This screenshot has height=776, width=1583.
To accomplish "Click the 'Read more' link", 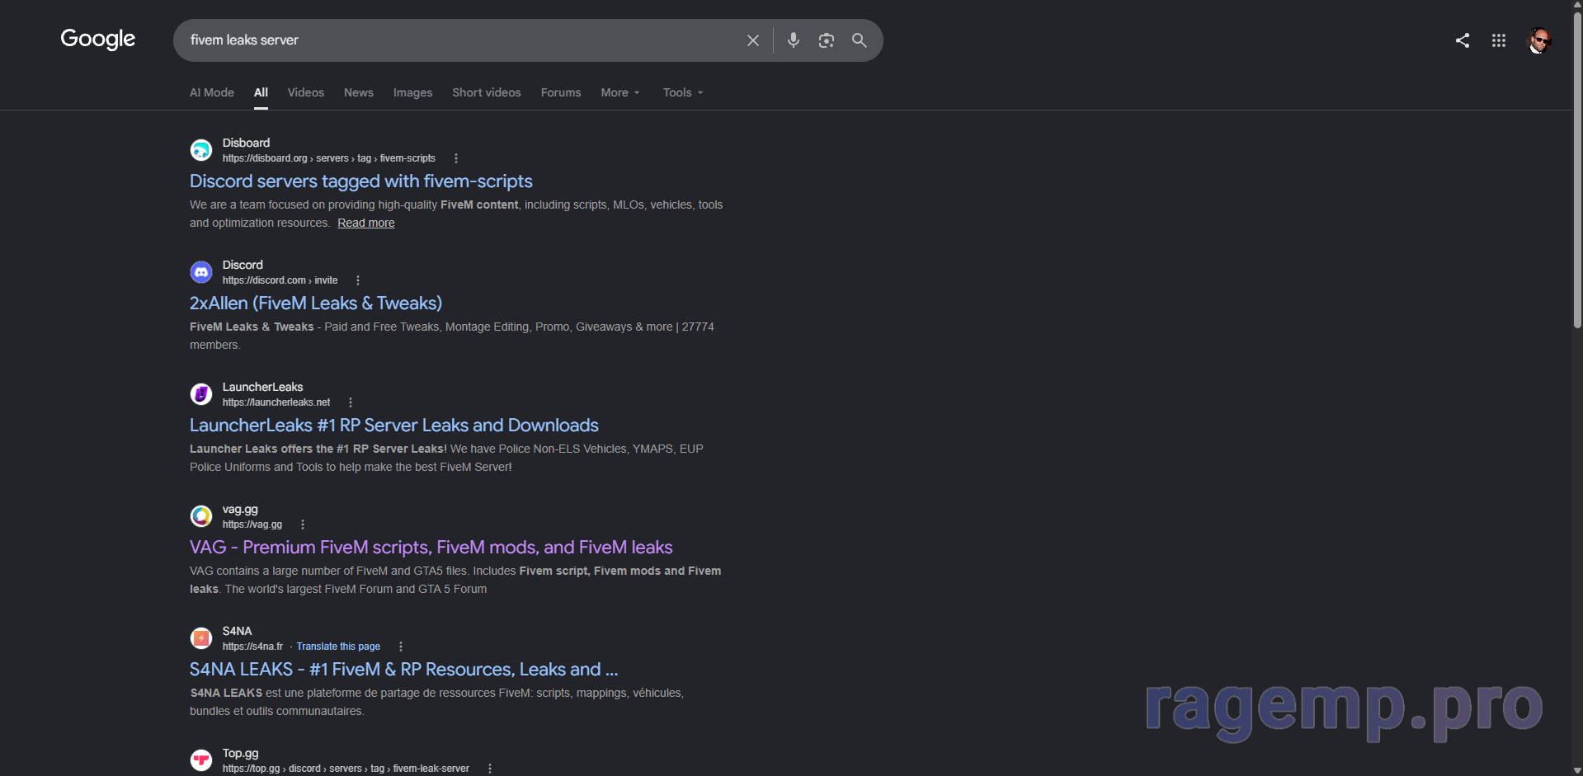I will 366,223.
